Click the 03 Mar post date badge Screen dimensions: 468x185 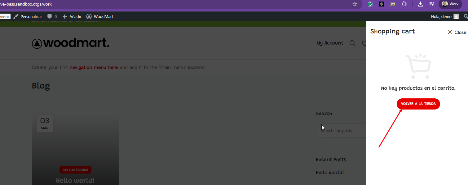tap(45, 124)
